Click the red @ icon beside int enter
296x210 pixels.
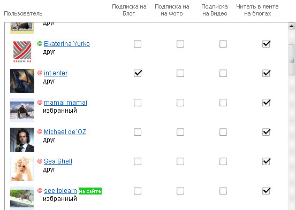(40, 73)
